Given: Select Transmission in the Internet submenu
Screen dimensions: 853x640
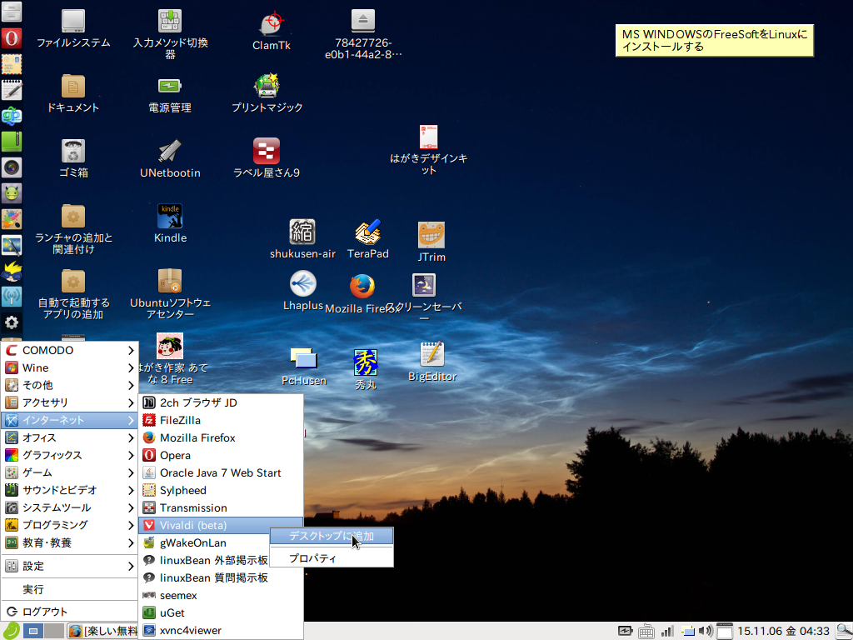Looking at the screenshot, I should point(221,507).
